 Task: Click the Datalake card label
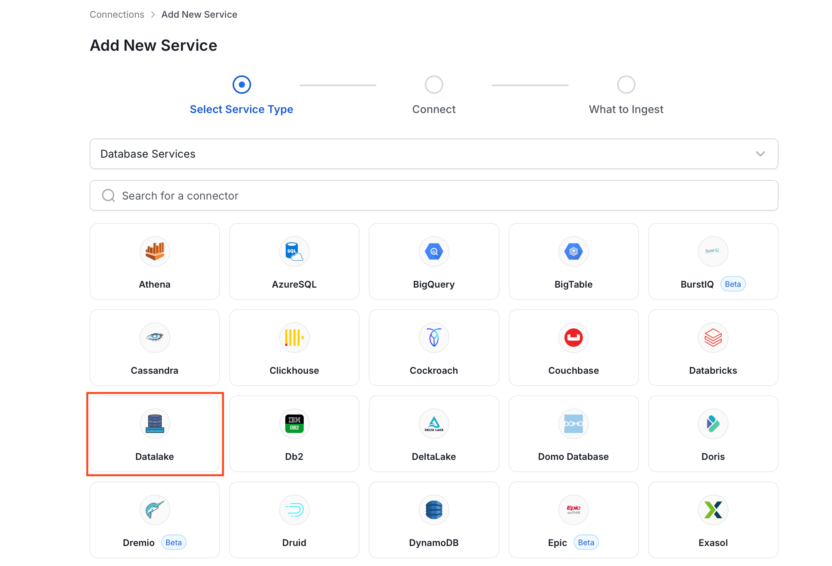click(x=155, y=456)
